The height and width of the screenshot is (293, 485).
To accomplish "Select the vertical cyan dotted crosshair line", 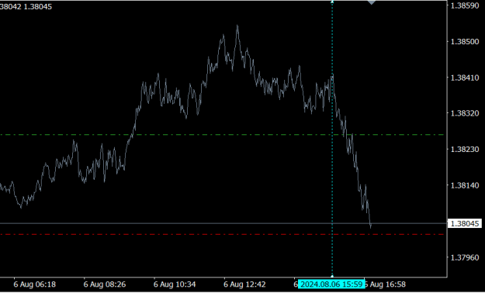I will click(332, 139).
